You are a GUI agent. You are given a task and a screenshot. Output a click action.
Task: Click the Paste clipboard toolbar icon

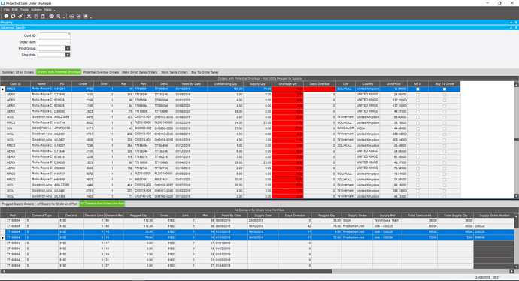43,16
